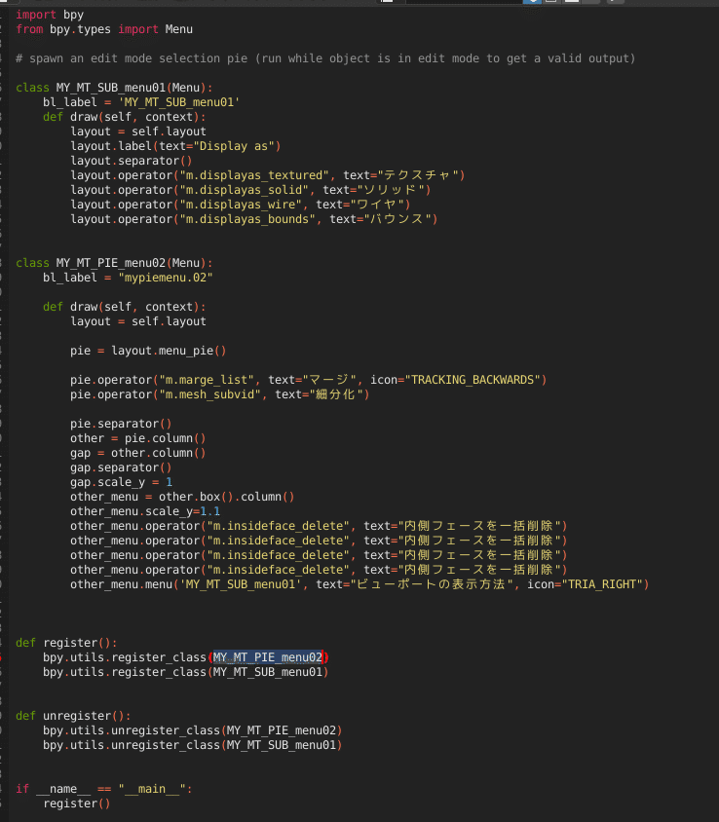The image size is (719, 822).
Task: Click the if __name__ == "__main__": line
Action: click(104, 789)
